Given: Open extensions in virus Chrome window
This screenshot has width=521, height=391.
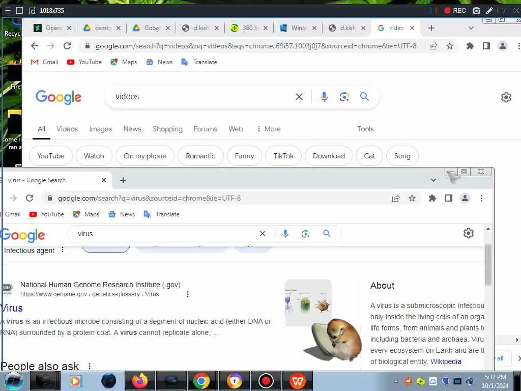Looking at the screenshot, I should point(432,198).
